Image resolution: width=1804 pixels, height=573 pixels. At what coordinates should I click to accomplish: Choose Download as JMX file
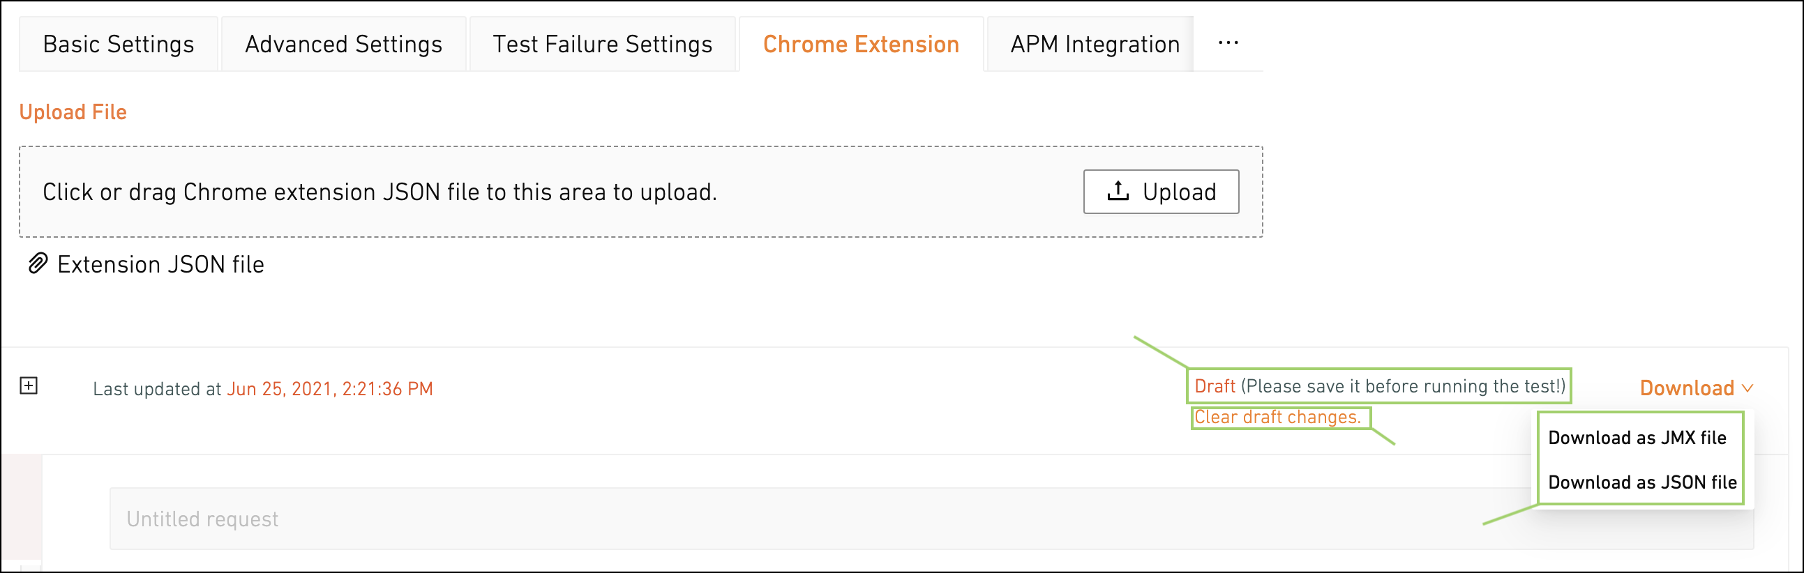pos(1637,438)
